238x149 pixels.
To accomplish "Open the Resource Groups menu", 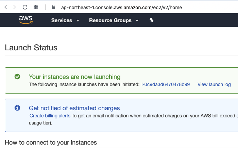I will (110, 20).
